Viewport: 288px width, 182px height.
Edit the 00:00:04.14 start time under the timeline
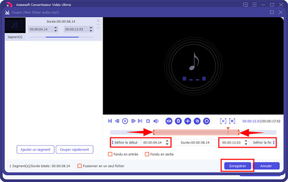pos(153,142)
